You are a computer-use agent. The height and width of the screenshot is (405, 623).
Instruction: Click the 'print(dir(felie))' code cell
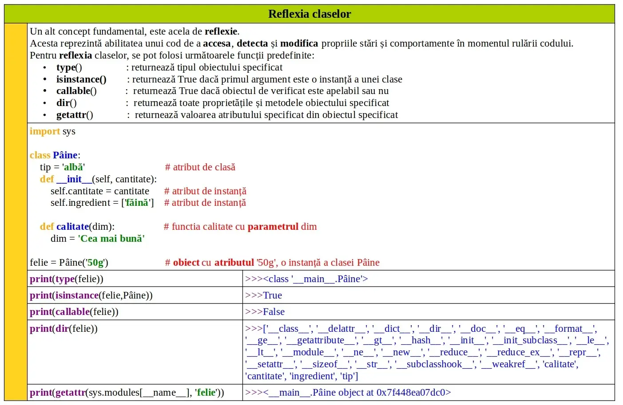[135, 352]
